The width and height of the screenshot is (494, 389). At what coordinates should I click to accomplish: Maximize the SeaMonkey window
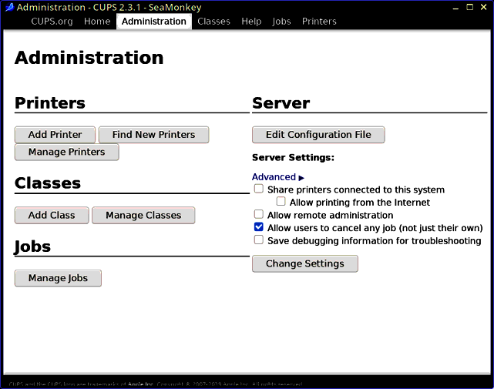(x=470, y=7)
